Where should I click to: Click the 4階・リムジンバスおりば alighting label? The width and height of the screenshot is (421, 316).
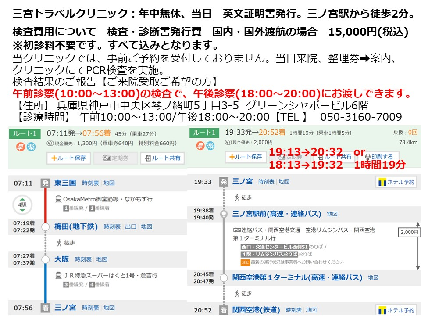click(x=269, y=254)
